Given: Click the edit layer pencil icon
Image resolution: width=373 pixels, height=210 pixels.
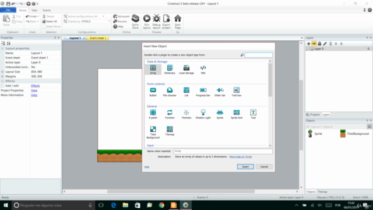Looking at the screenshot, I should pos(325,44).
